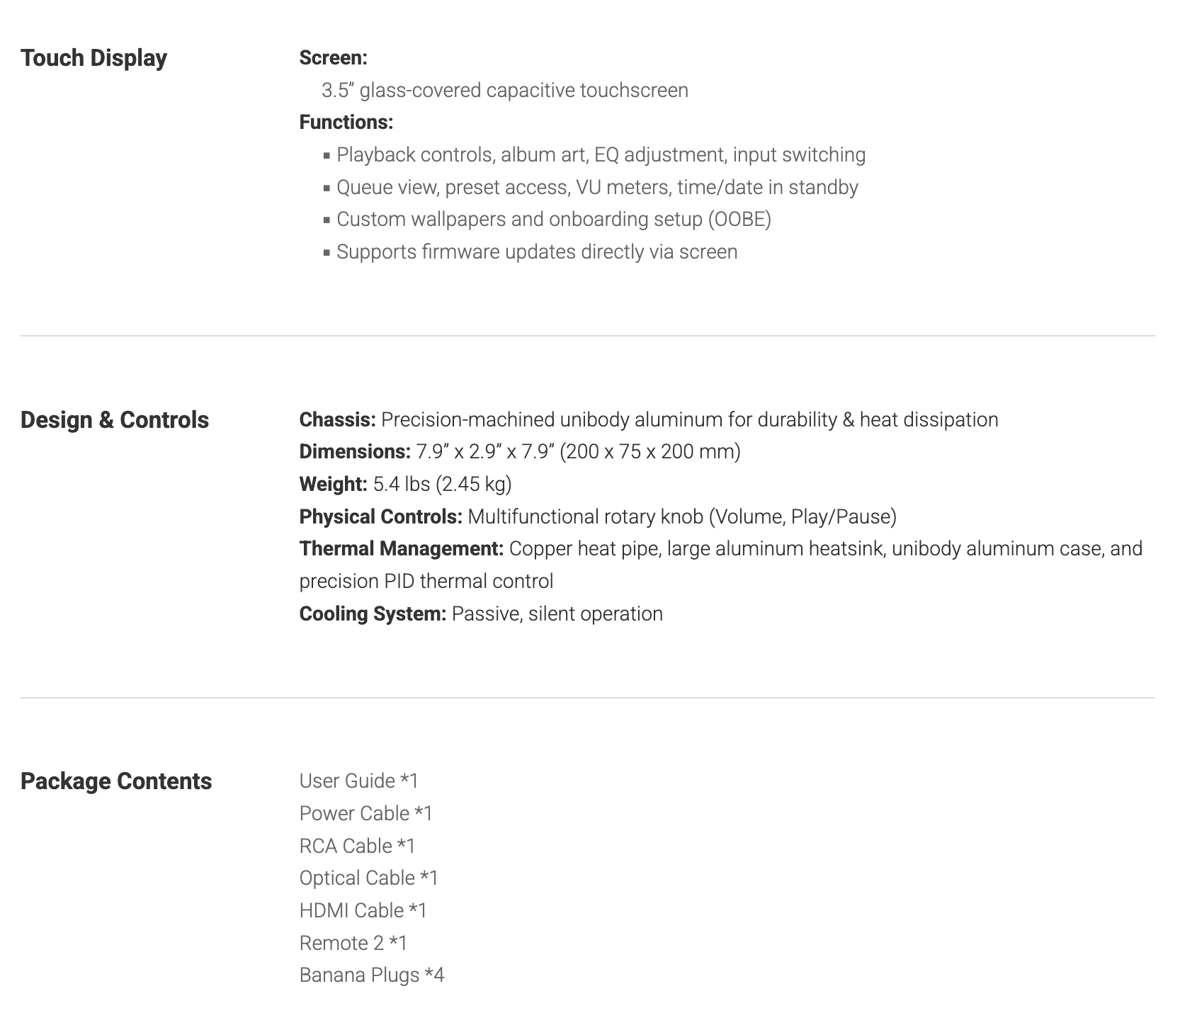Click the Package Contents section heading
This screenshot has height=1013, width=1180.
pos(116,781)
